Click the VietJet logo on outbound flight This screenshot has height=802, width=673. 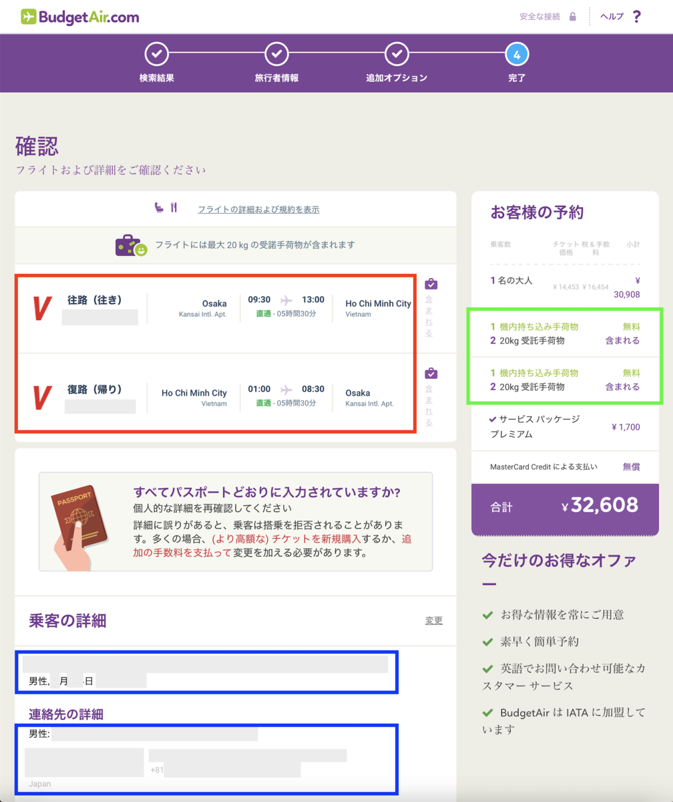42,308
